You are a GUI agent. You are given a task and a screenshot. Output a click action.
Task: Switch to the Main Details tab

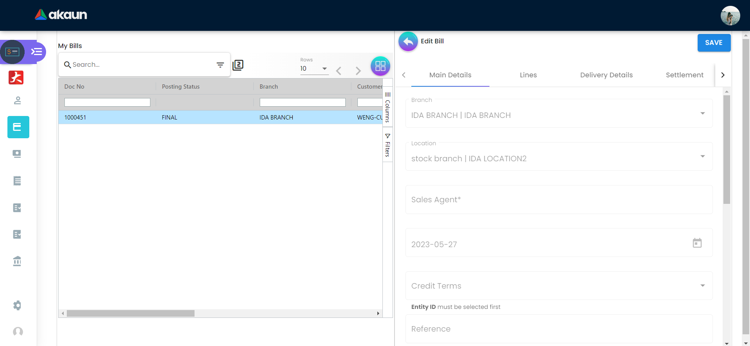click(x=450, y=75)
